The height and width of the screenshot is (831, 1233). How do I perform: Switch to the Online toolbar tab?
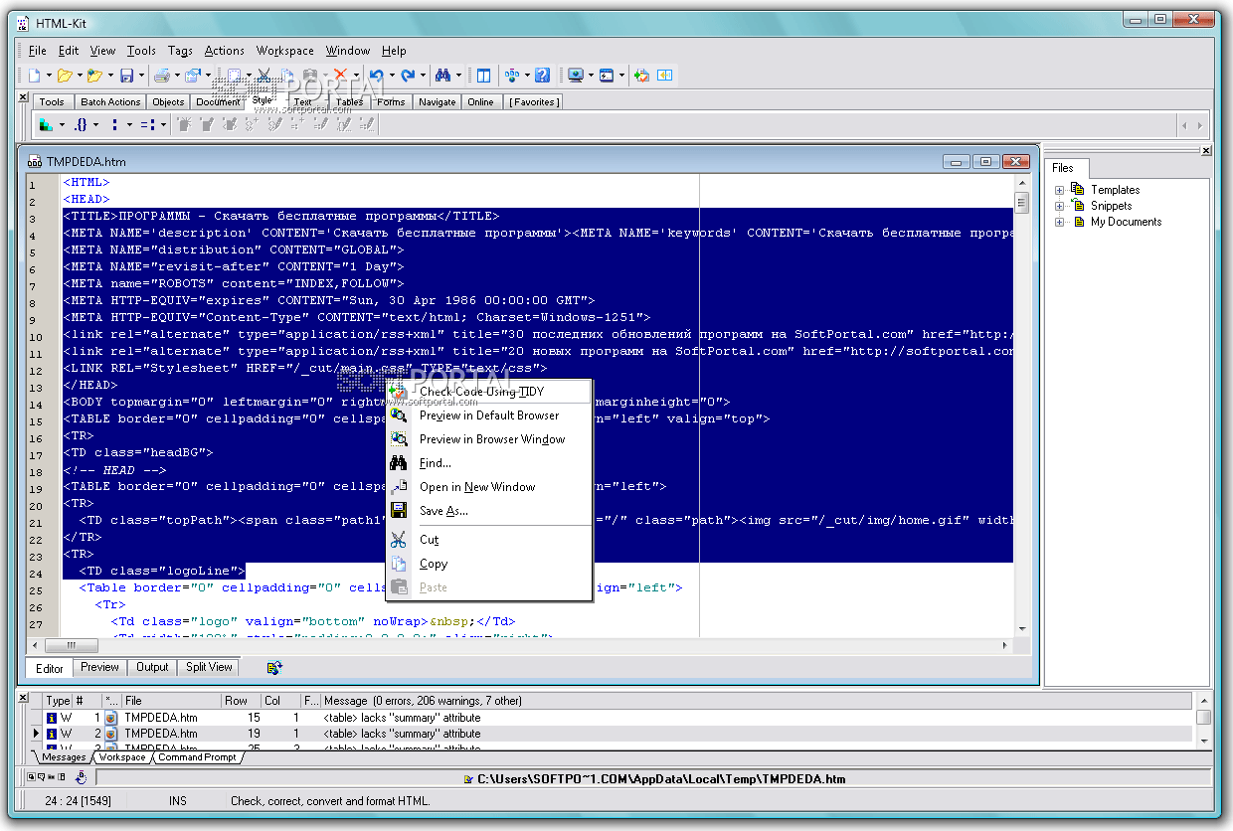480,101
